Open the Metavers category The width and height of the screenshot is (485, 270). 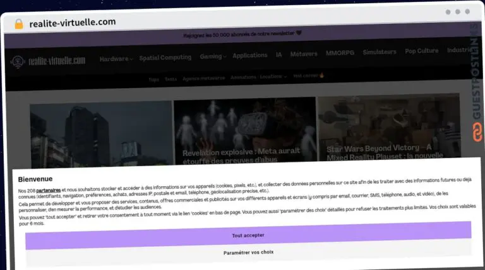coord(304,54)
